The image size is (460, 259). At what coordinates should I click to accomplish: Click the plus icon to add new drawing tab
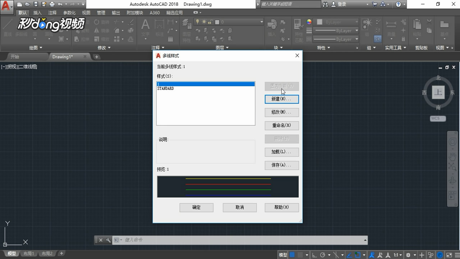click(96, 57)
